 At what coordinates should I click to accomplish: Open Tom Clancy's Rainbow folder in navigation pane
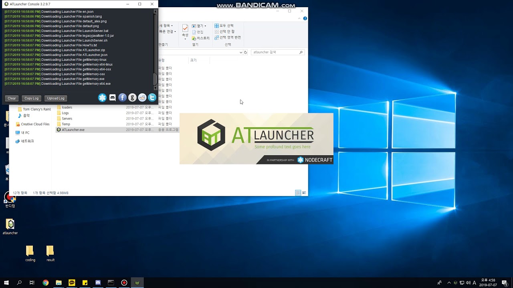point(34,109)
